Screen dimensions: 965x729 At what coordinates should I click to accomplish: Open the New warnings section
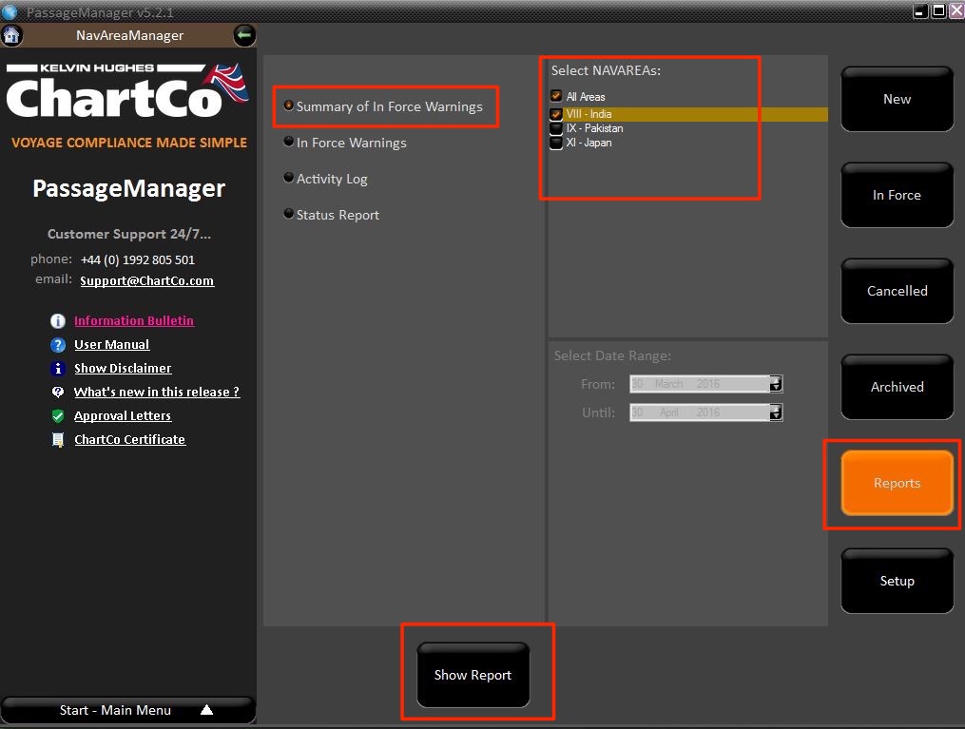(897, 99)
